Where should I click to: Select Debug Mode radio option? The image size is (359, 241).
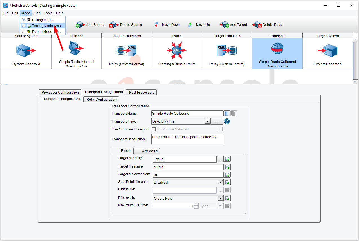pyautogui.click(x=23, y=31)
